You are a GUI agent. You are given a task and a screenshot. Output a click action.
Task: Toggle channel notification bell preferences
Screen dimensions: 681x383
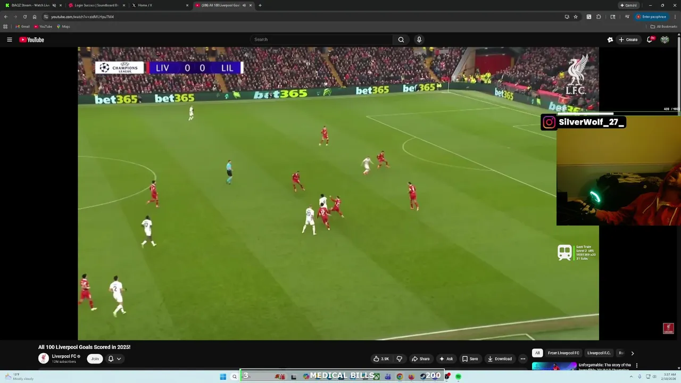coord(114,359)
